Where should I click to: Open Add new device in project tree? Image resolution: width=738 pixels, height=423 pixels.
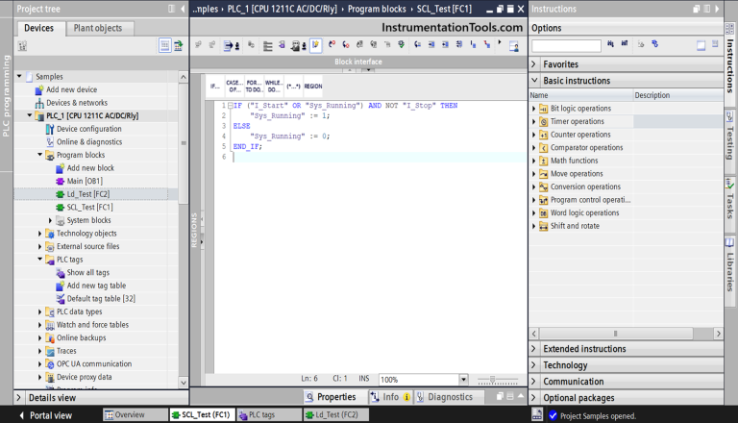71,89
